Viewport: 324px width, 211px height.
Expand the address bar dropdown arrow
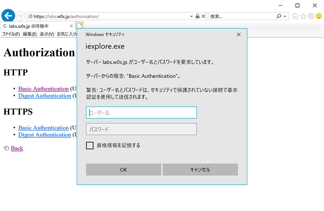coord(192,16)
